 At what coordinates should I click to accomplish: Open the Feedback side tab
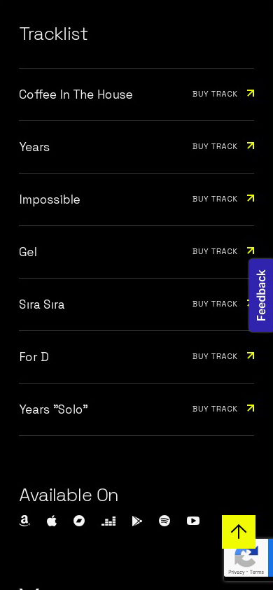tap(261, 295)
